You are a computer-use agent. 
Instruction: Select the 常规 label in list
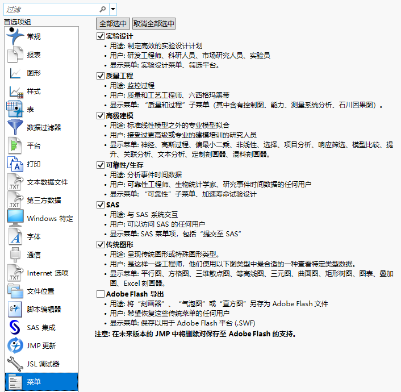pyautogui.click(x=34, y=36)
